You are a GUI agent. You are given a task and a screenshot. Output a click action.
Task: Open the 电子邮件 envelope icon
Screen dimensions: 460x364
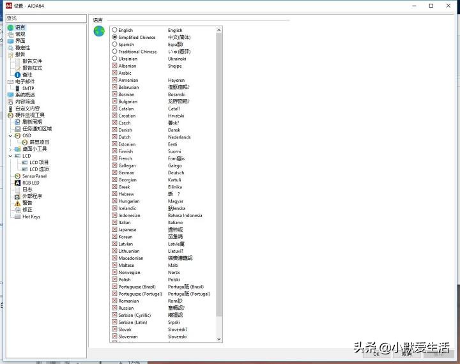(x=11, y=82)
